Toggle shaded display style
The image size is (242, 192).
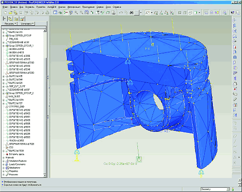tap(196, 13)
